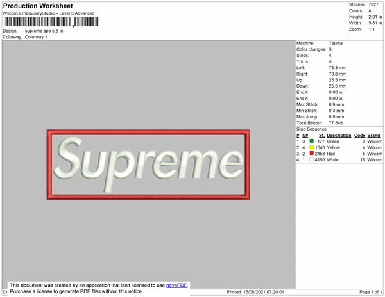The height and width of the screenshot is (297, 385).
Task: Click the Zoom value 1:1
Action: click(x=372, y=29)
